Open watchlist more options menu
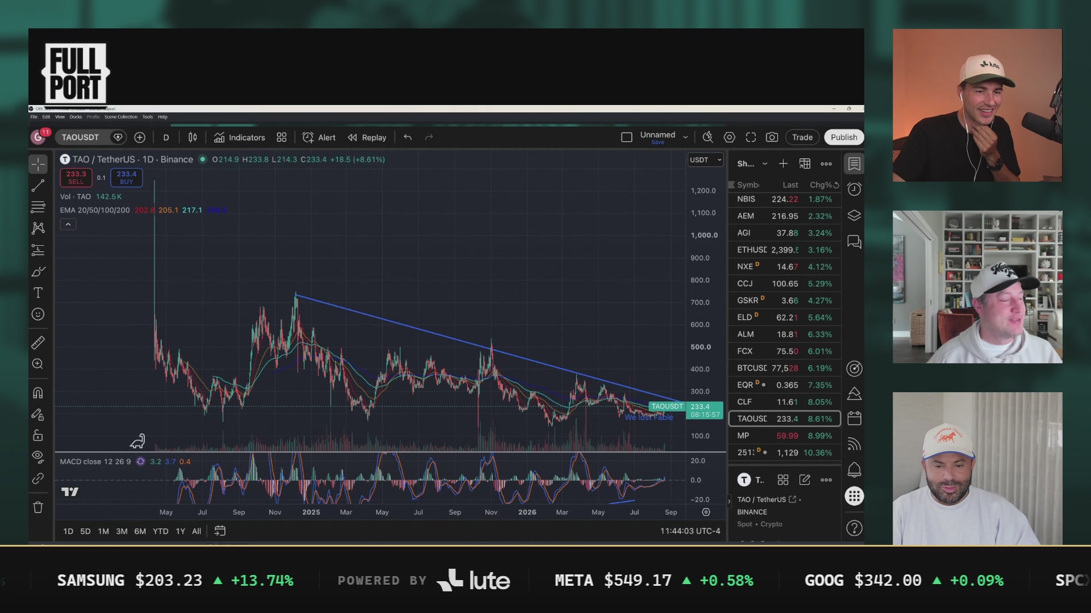Screen dimensions: 1091x613 coord(826,164)
